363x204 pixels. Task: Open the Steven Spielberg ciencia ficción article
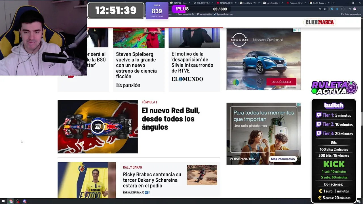pyautogui.click(x=136, y=65)
